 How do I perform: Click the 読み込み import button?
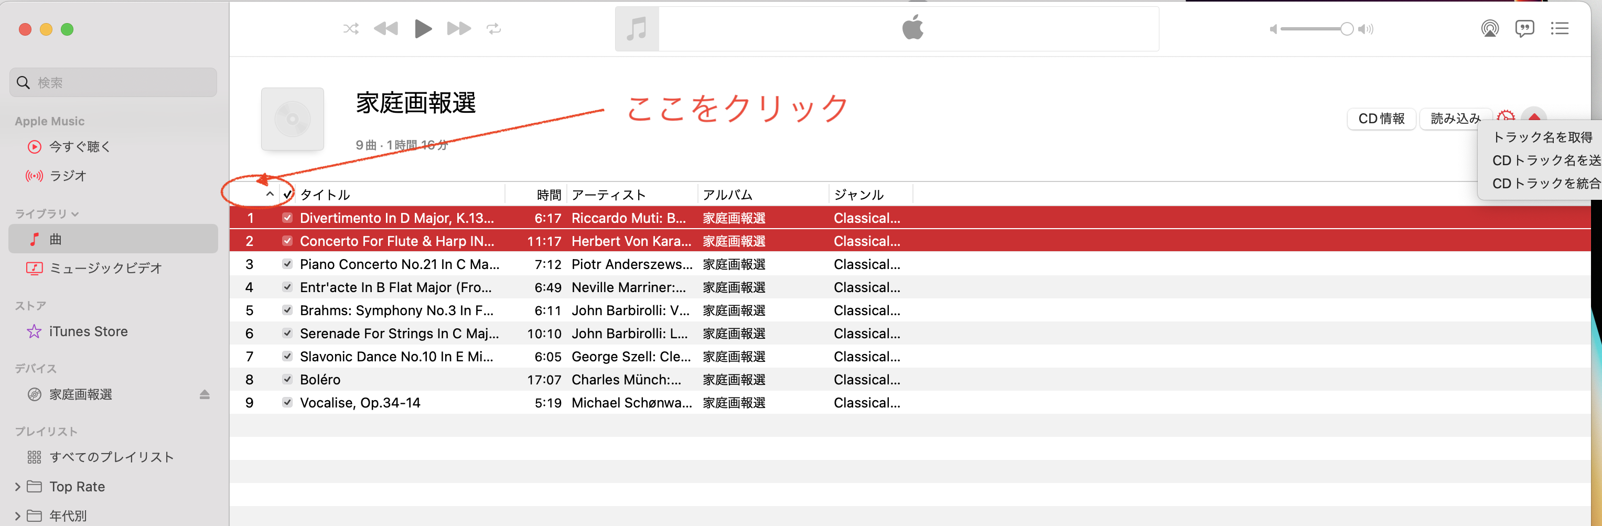pos(1455,119)
